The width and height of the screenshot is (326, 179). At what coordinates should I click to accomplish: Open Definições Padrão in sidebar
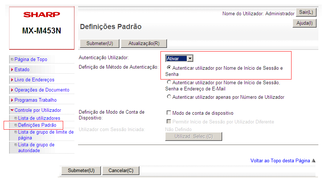pos(37,125)
